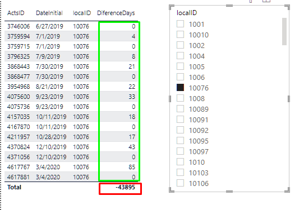The image size is (304, 210).
Task: Click the slicer top-edge resize handle
Action: pos(229,6)
